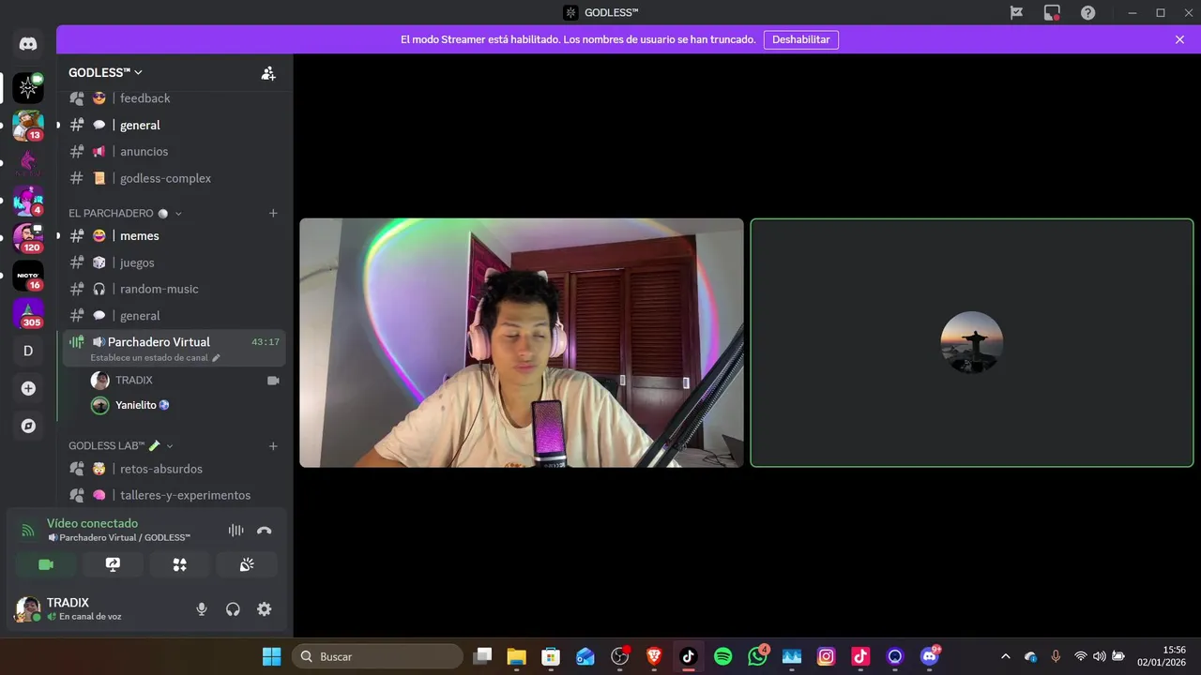Open server with 305 notifications badge
Screen dimensions: 1201x675
[x=28, y=313]
